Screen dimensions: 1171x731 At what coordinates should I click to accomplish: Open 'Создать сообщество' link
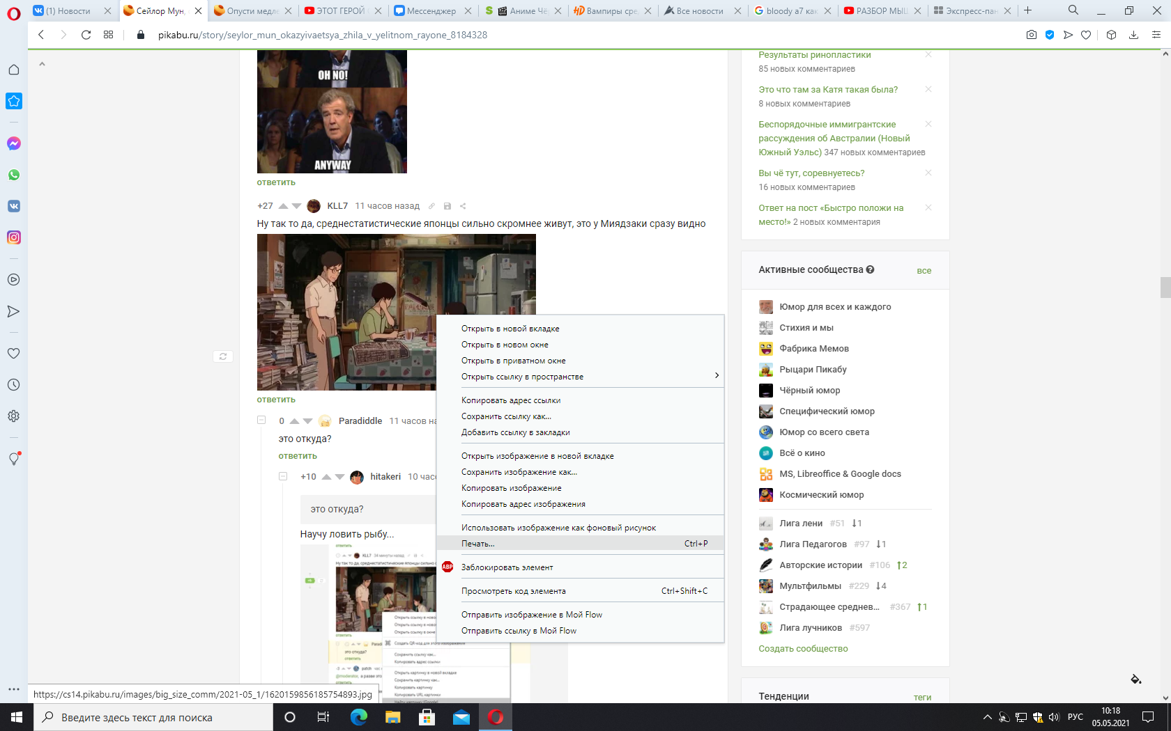coord(803,649)
